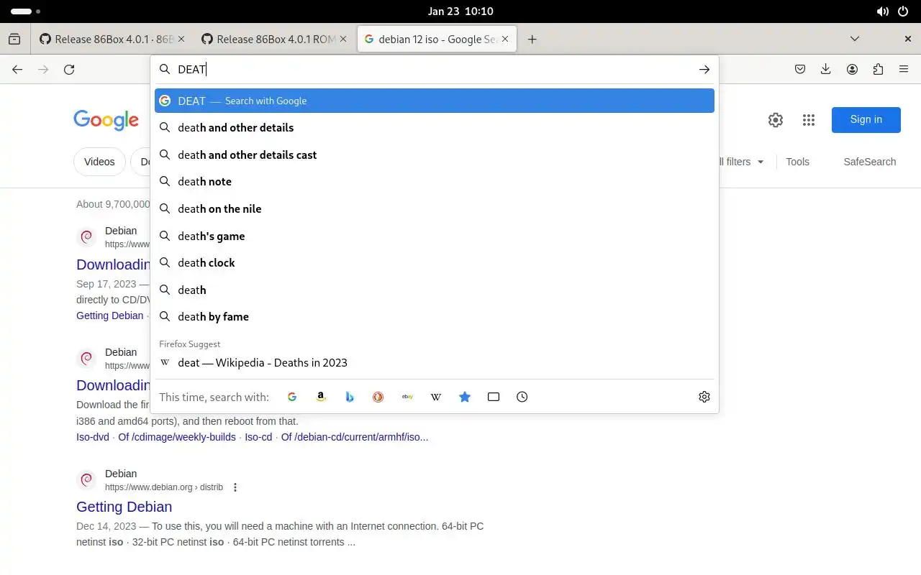
Task: Choose suggestion 'death by fame'
Action: [x=435, y=317]
